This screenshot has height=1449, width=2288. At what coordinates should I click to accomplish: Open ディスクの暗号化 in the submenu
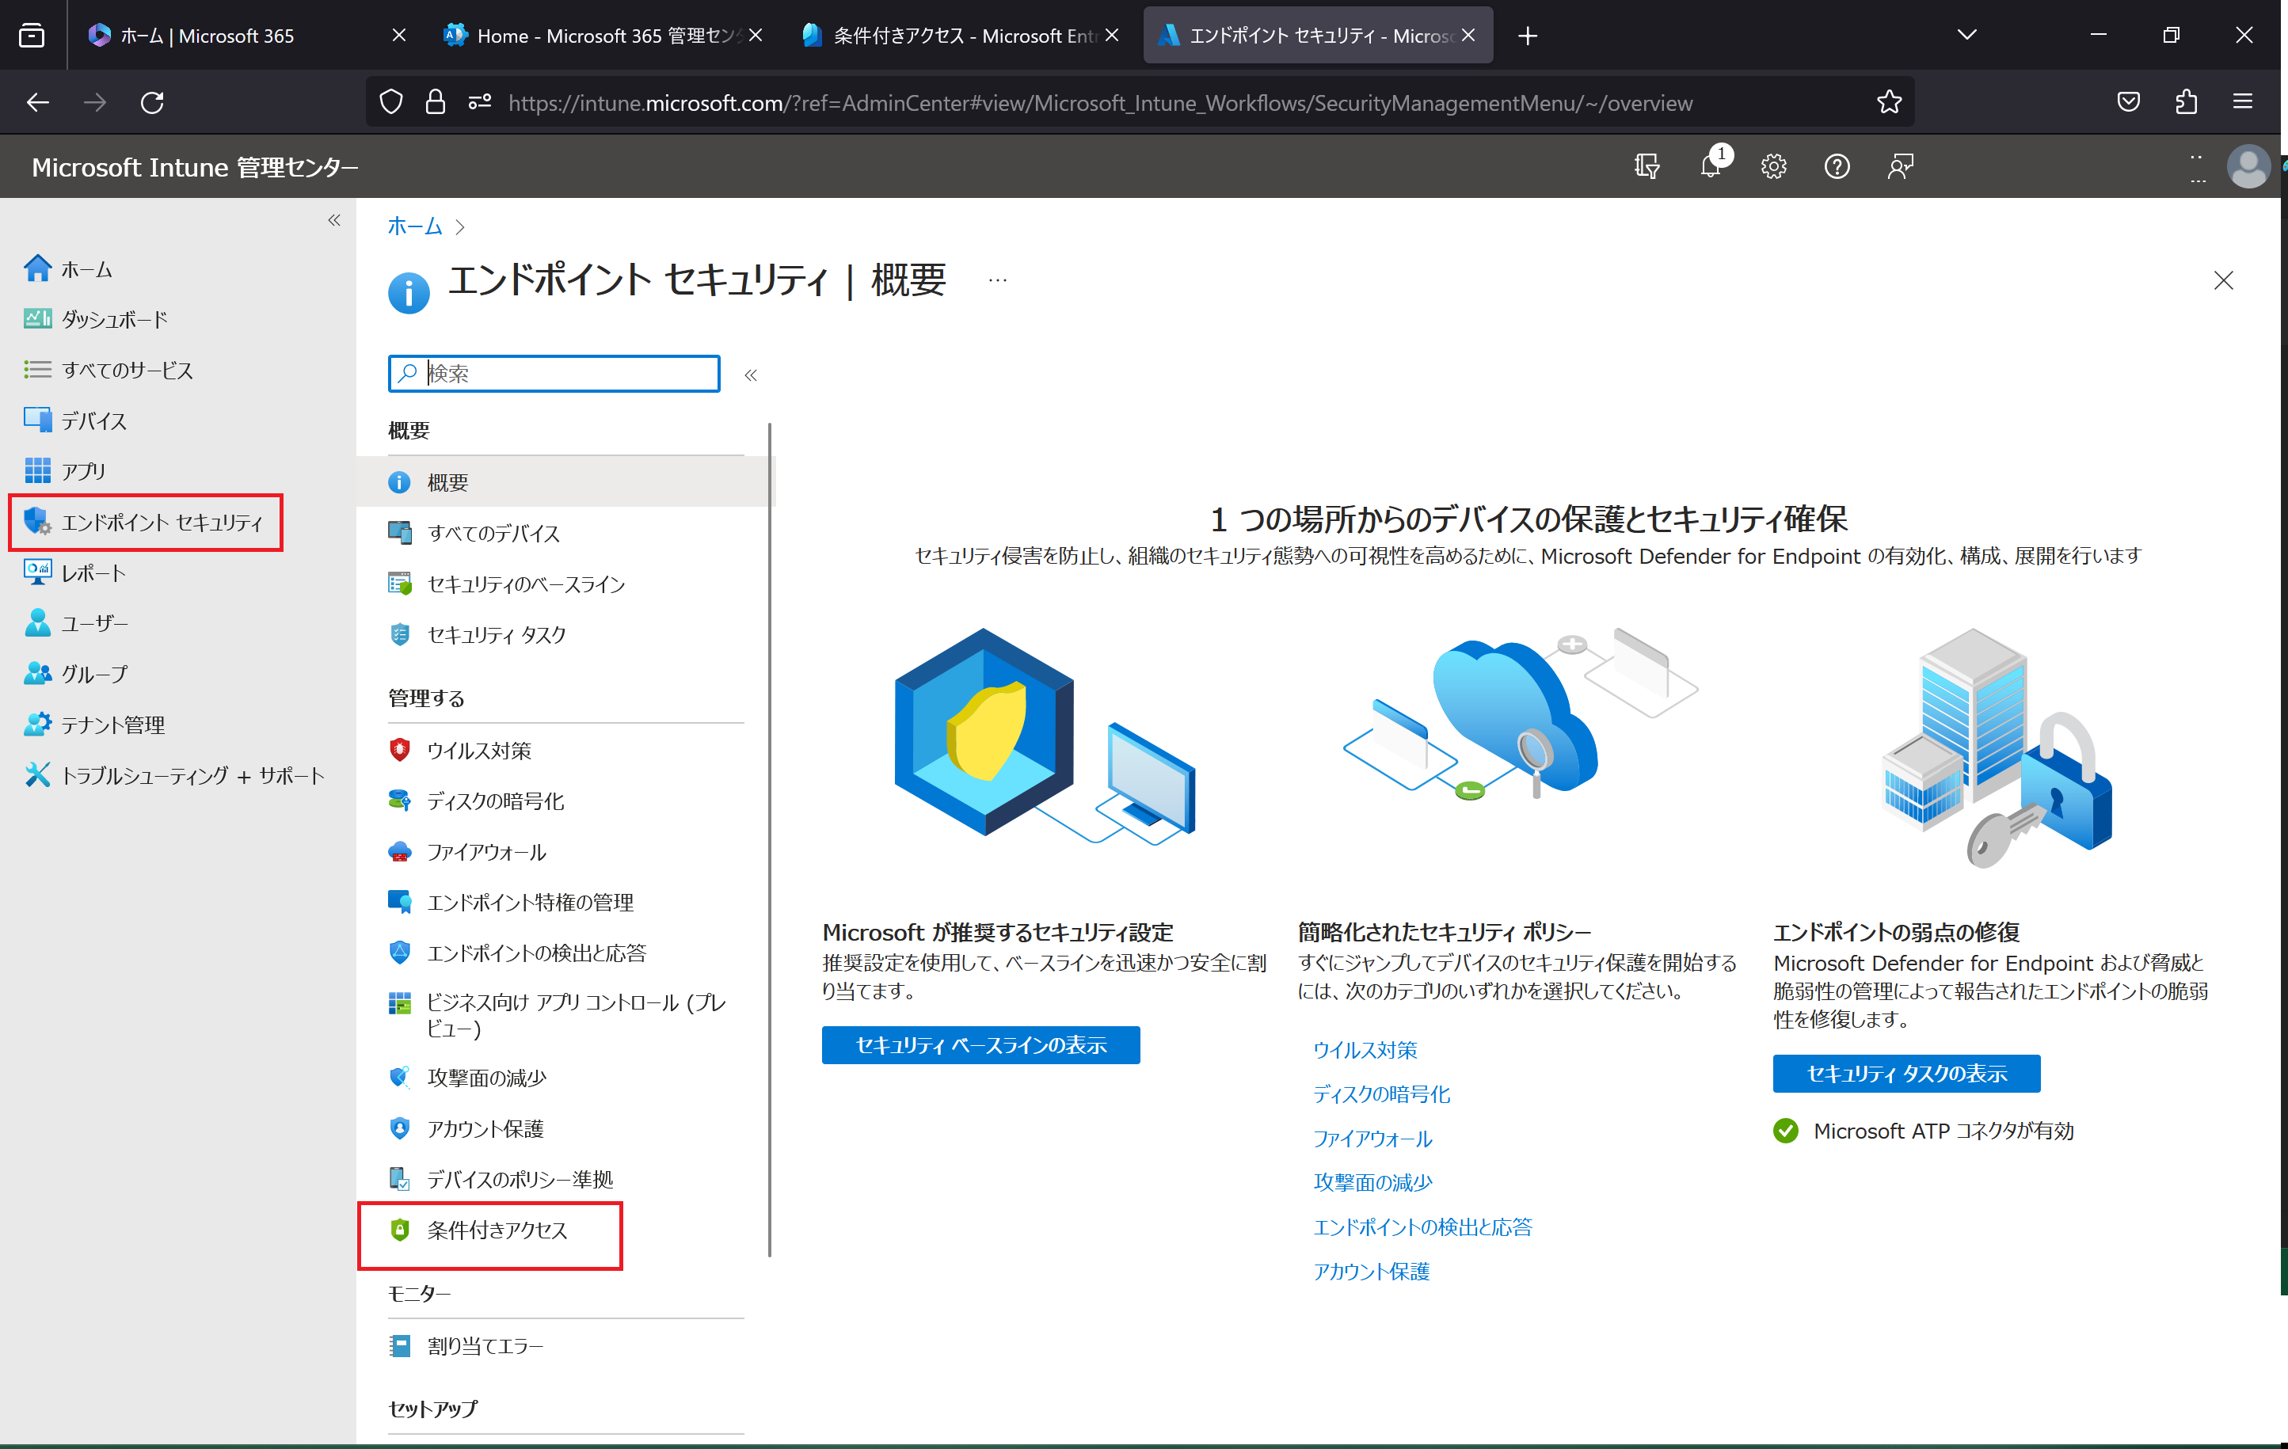[x=475, y=800]
